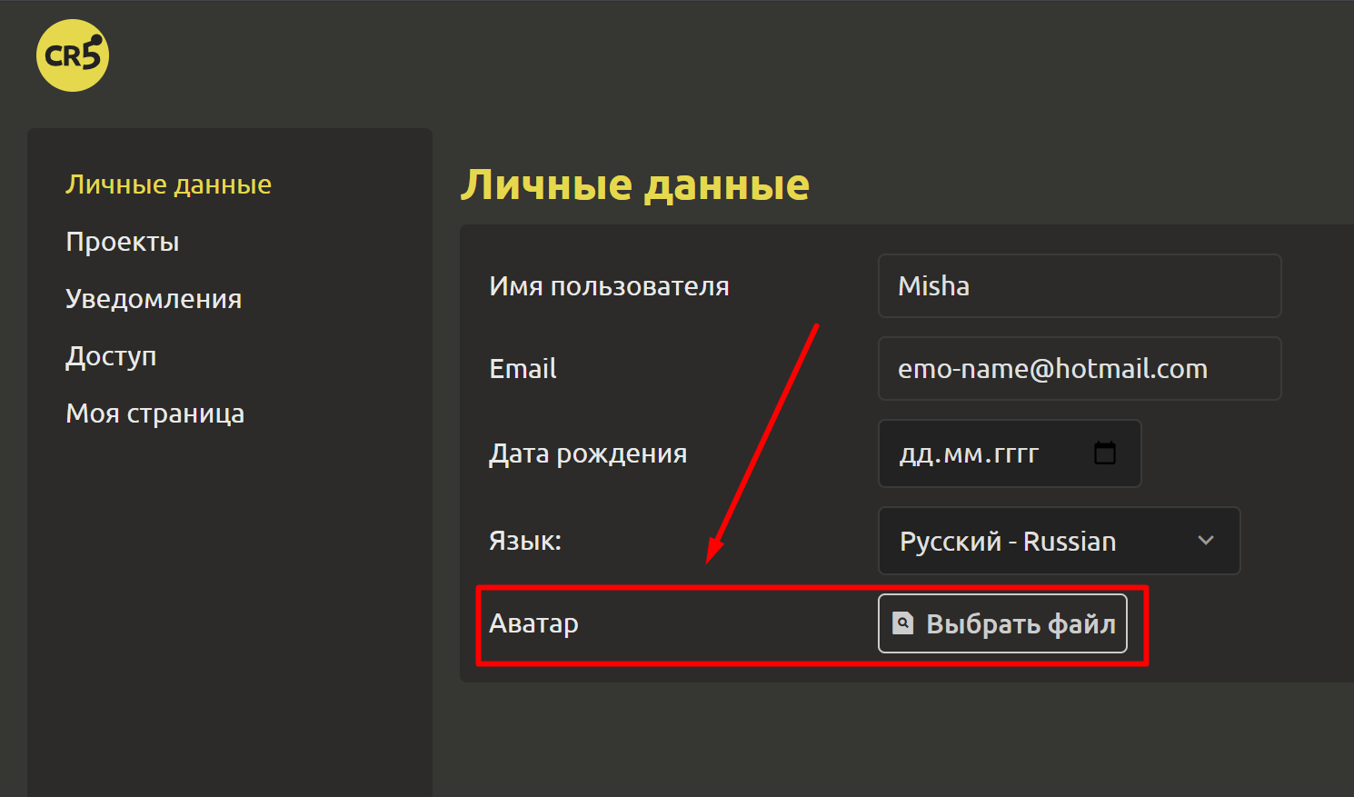1354x797 pixels.
Task: Click the yellow CR5 logo
Action: click(73, 55)
